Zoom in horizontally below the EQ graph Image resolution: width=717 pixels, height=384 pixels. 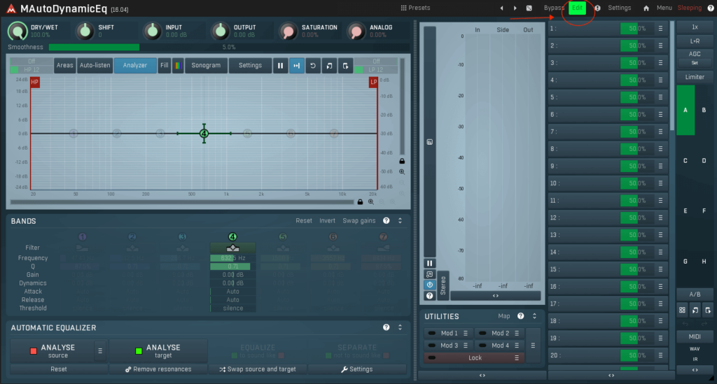click(x=371, y=202)
